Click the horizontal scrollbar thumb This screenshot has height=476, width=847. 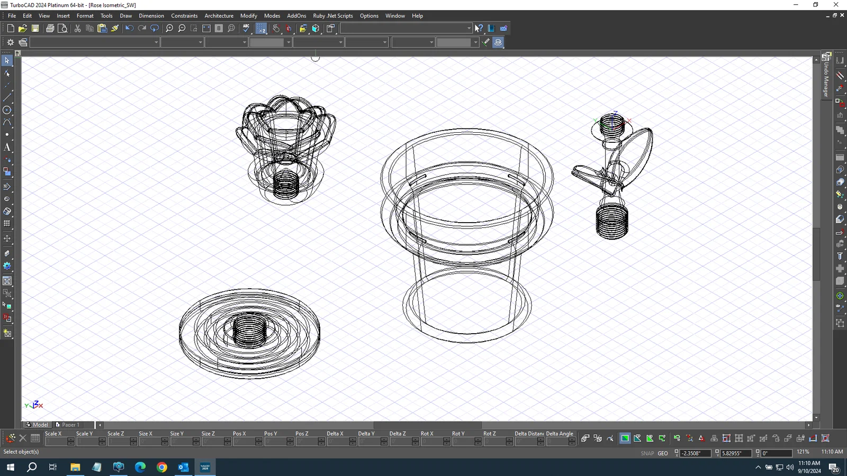[x=427, y=425]
